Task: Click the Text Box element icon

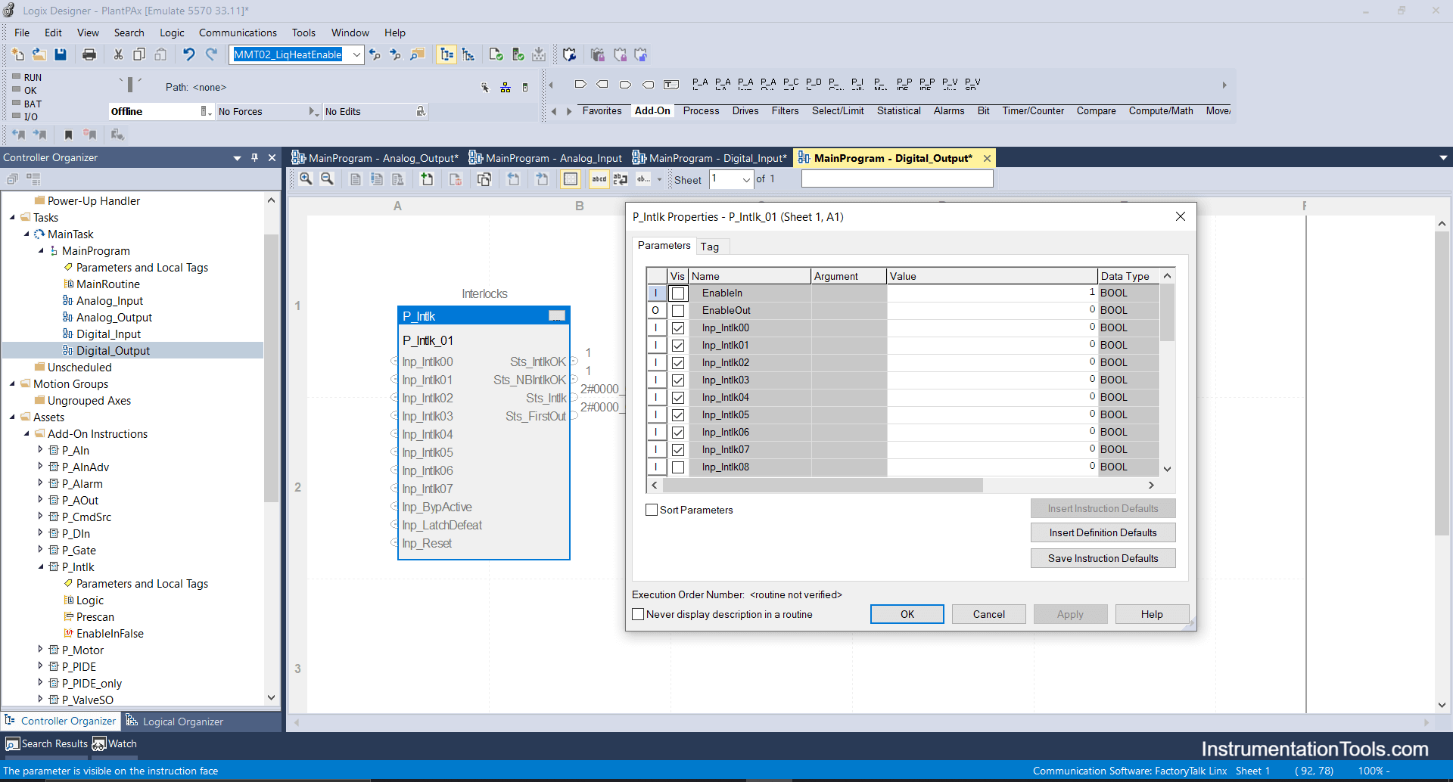Action: click(x=671, y=84)
